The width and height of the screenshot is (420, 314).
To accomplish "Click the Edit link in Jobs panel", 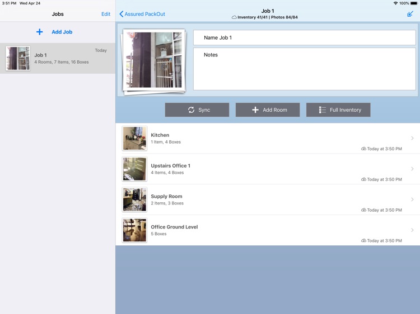I will tap(106, 14).
